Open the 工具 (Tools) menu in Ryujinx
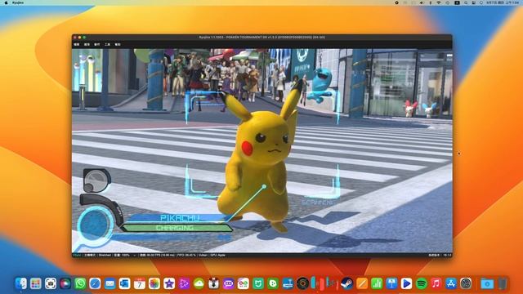The height and width of the screenshot is (294, 523). click(107, 44)
